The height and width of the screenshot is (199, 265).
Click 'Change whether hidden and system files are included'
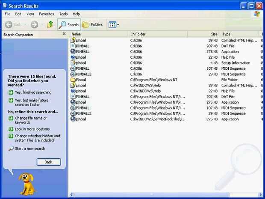tap(34, 138)
